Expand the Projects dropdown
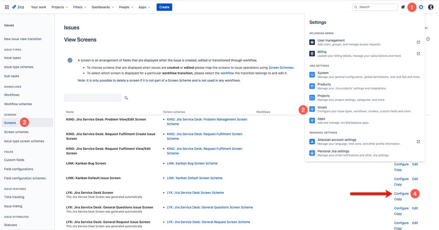Image resolution: width=439 pixels, height=230 pixels. [x=60, y=7]
